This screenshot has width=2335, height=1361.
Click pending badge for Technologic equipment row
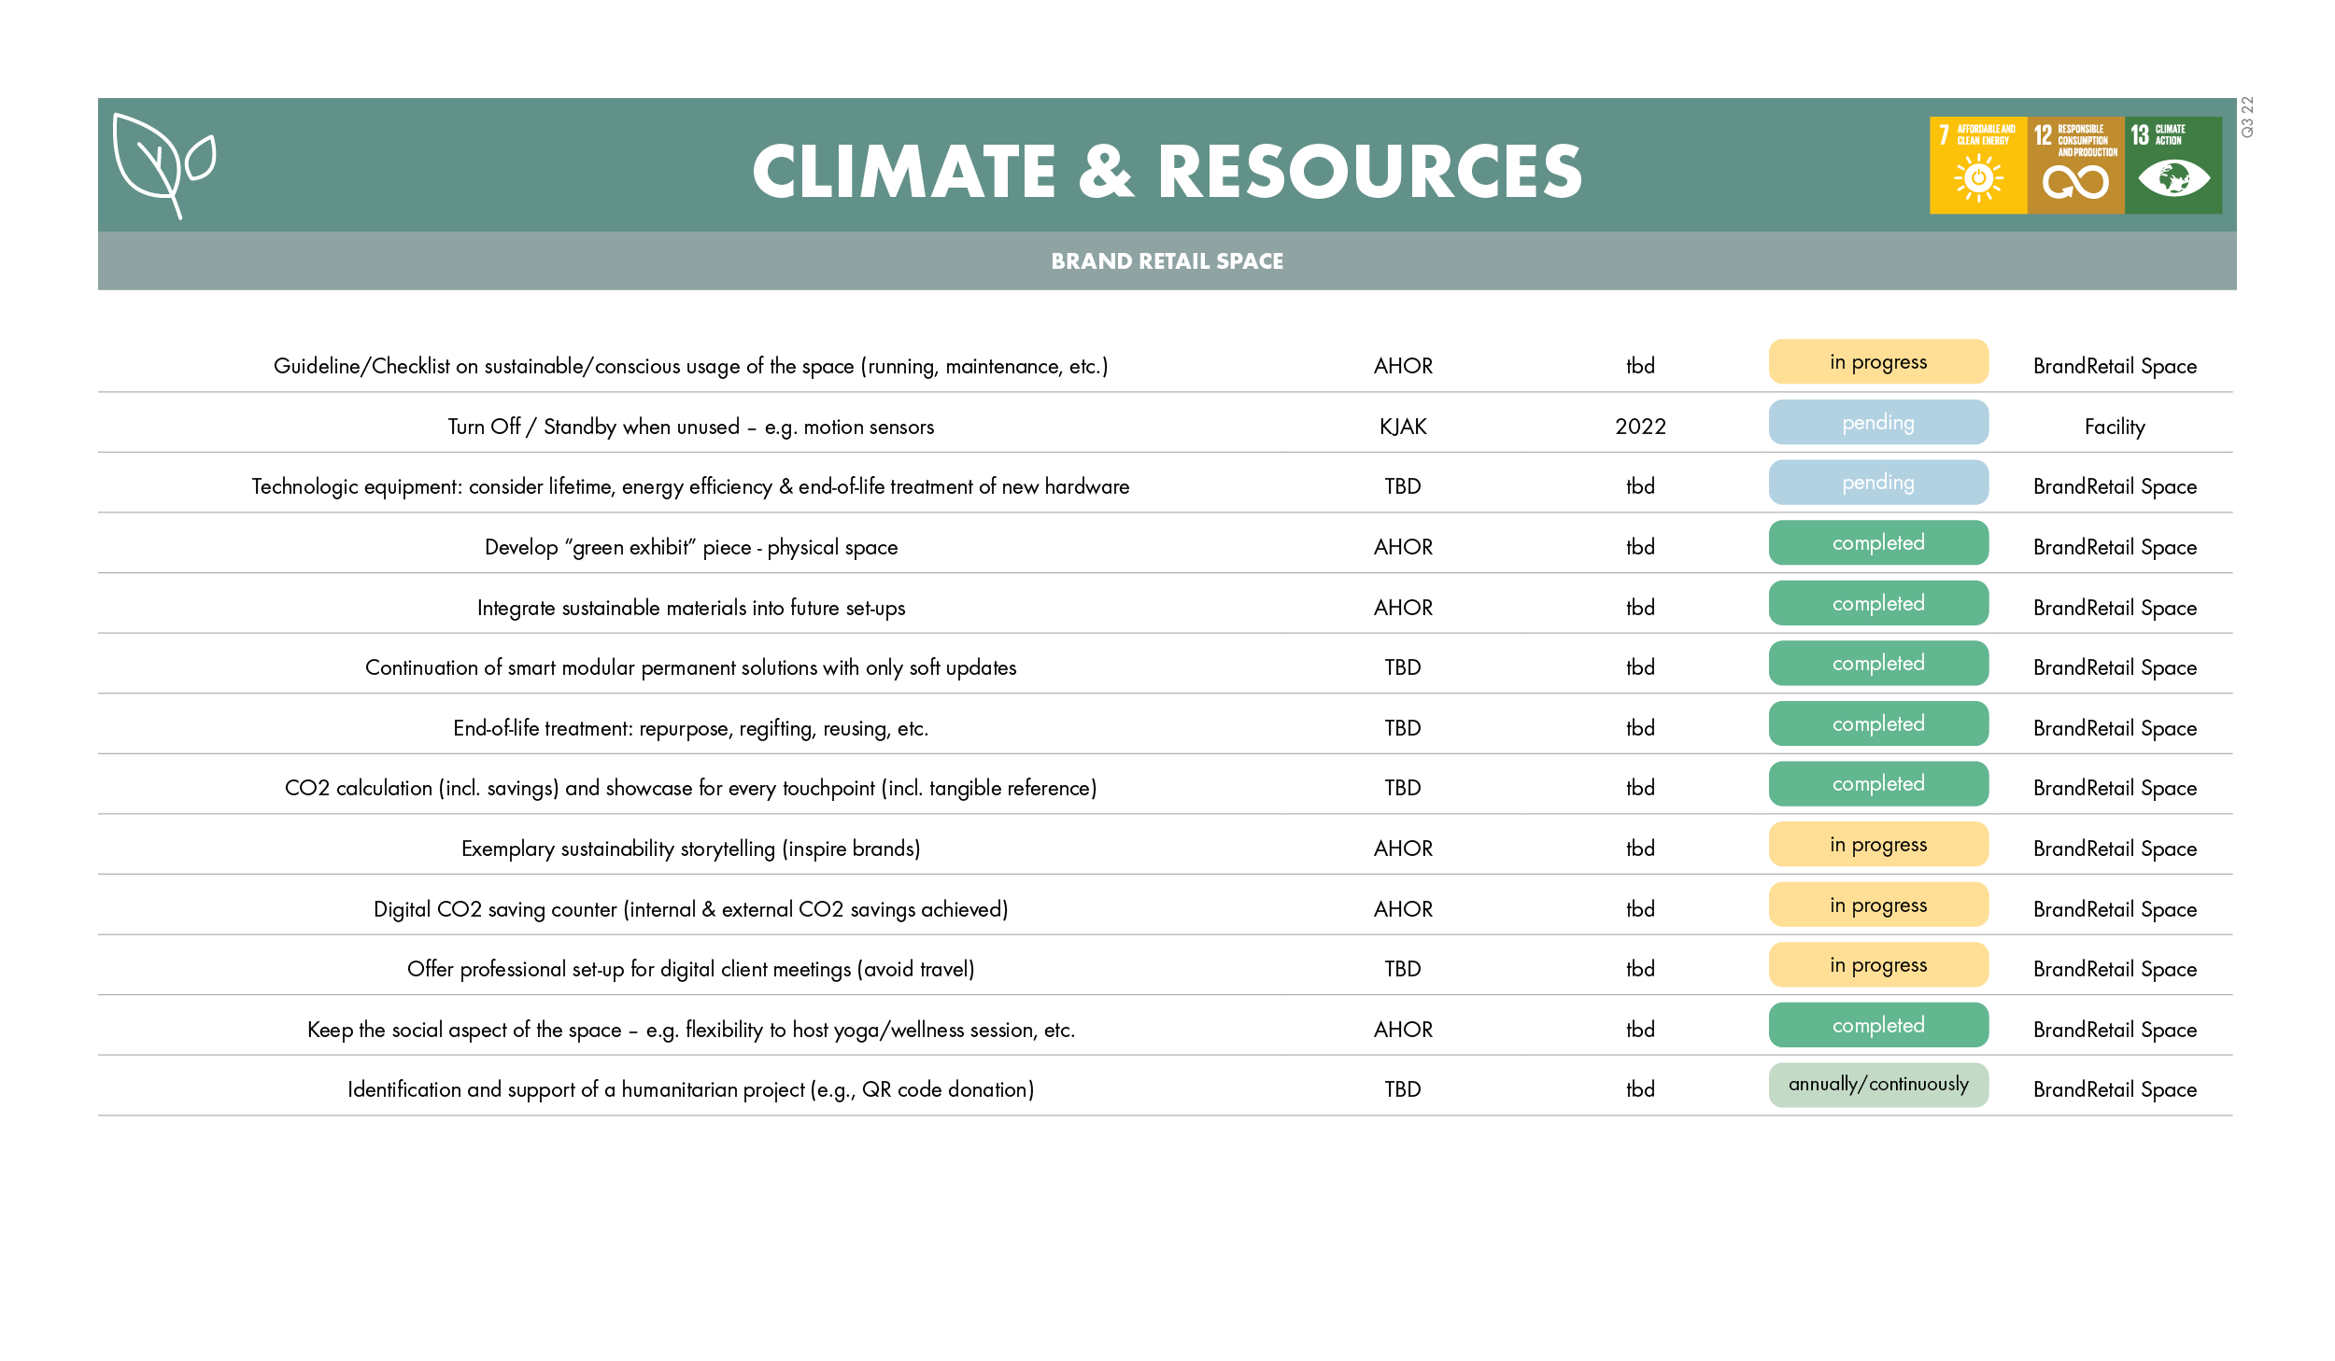pyautogui.click(x=1877, y=483)
